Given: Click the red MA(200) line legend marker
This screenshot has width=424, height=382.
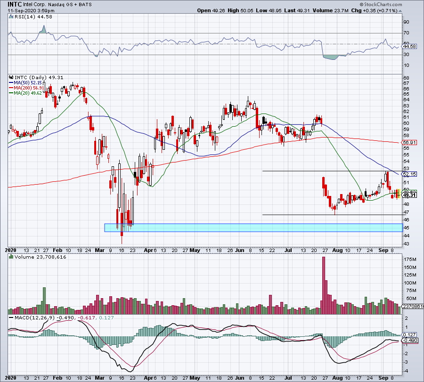Looking at the screenshot, I should [x=11, y=88].
